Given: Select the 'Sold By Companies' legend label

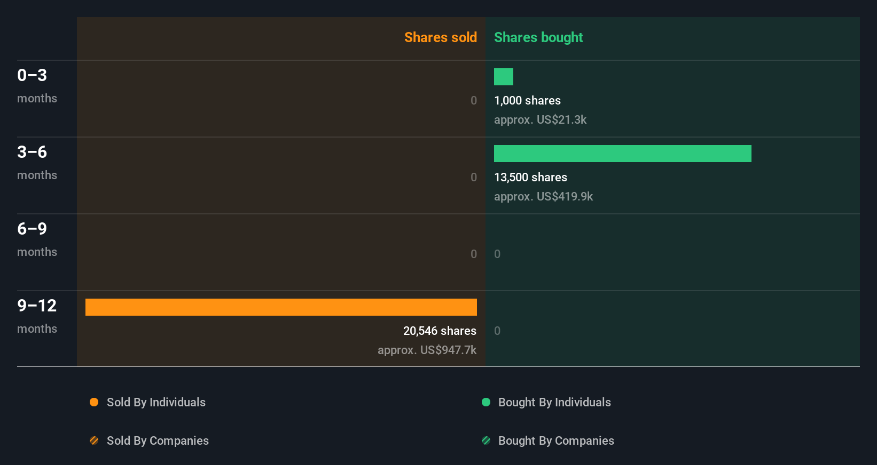Looking at the screenshot, I should (x=158, y=440).
